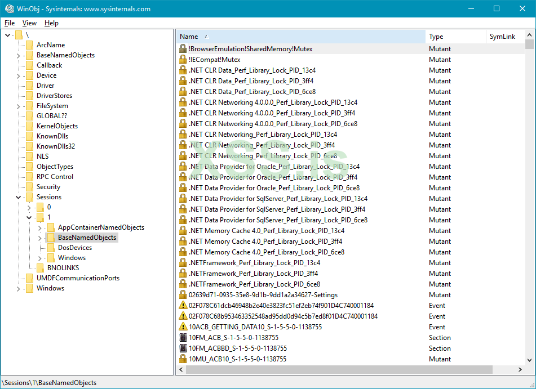Open the Help menu
Screen dimensions: 536x389
tap(51, 23)
